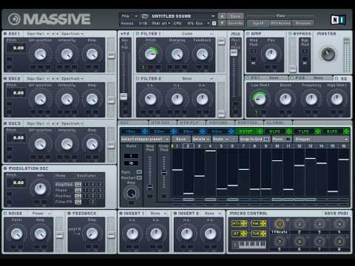The height and width of the screenshot is (266, 355).
Task: Switch to the KTR OSC tab
Action: pos(163,123)
